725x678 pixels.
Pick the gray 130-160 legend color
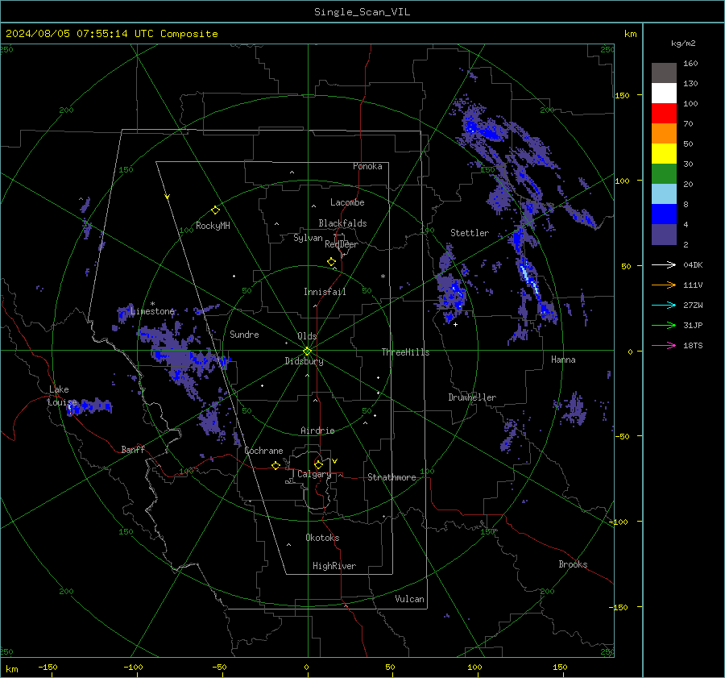point(664,73)
